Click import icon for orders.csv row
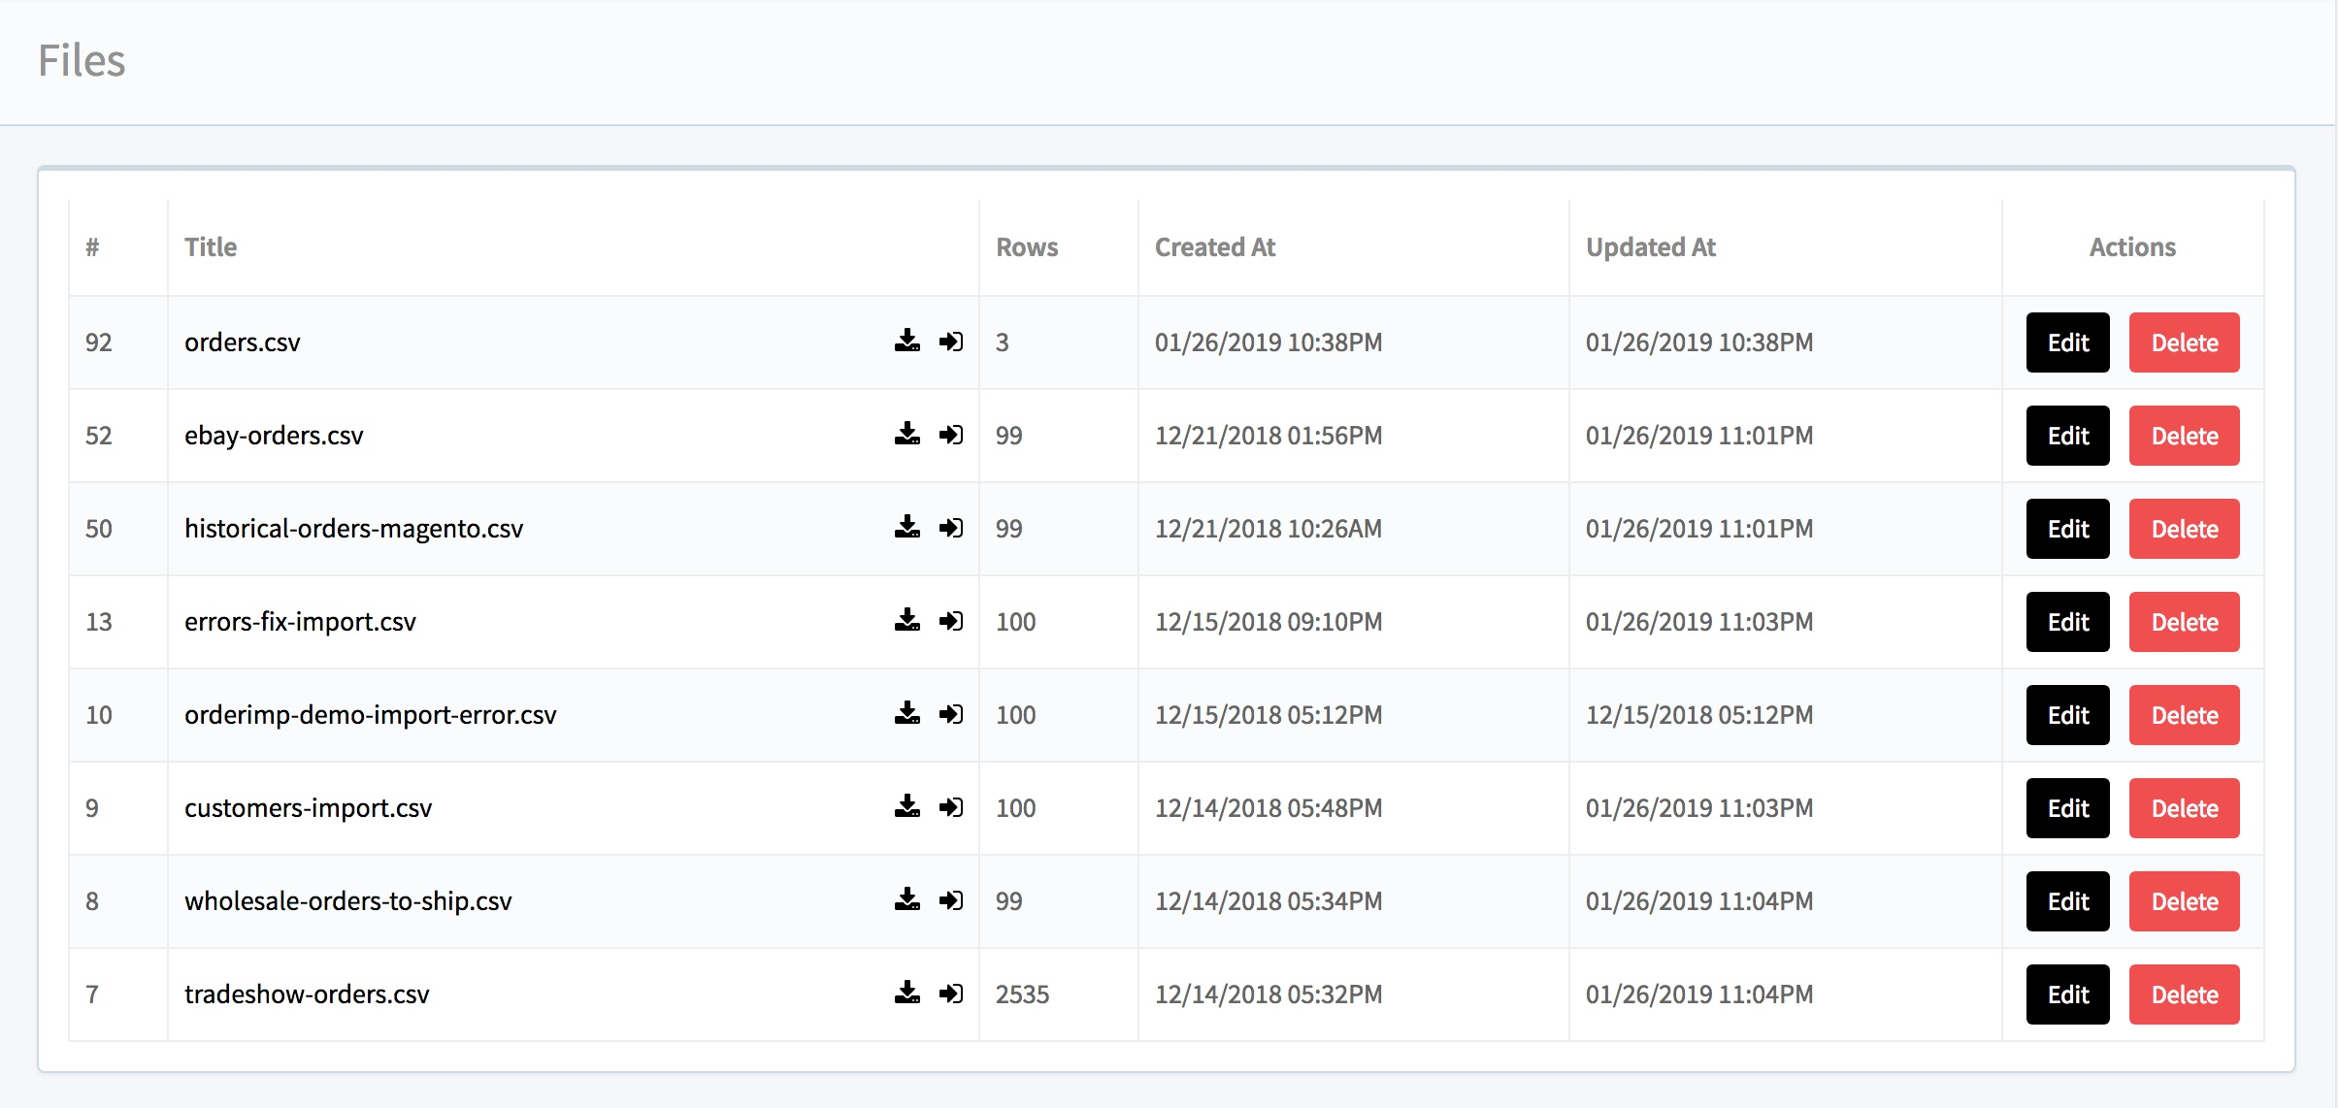The height and width of the screenshot is (1108, 2339). coord(951,341)
